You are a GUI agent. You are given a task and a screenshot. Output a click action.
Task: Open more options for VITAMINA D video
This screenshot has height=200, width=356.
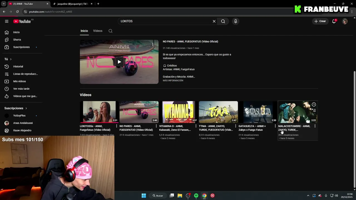196,126
